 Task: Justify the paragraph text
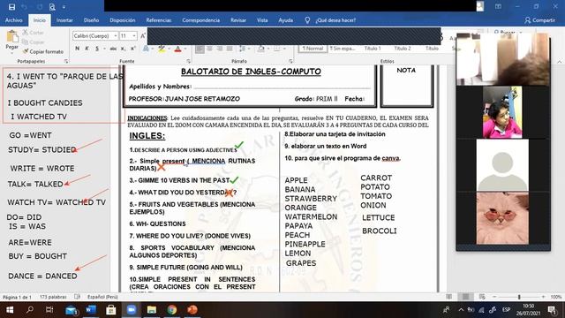(230, 49)
